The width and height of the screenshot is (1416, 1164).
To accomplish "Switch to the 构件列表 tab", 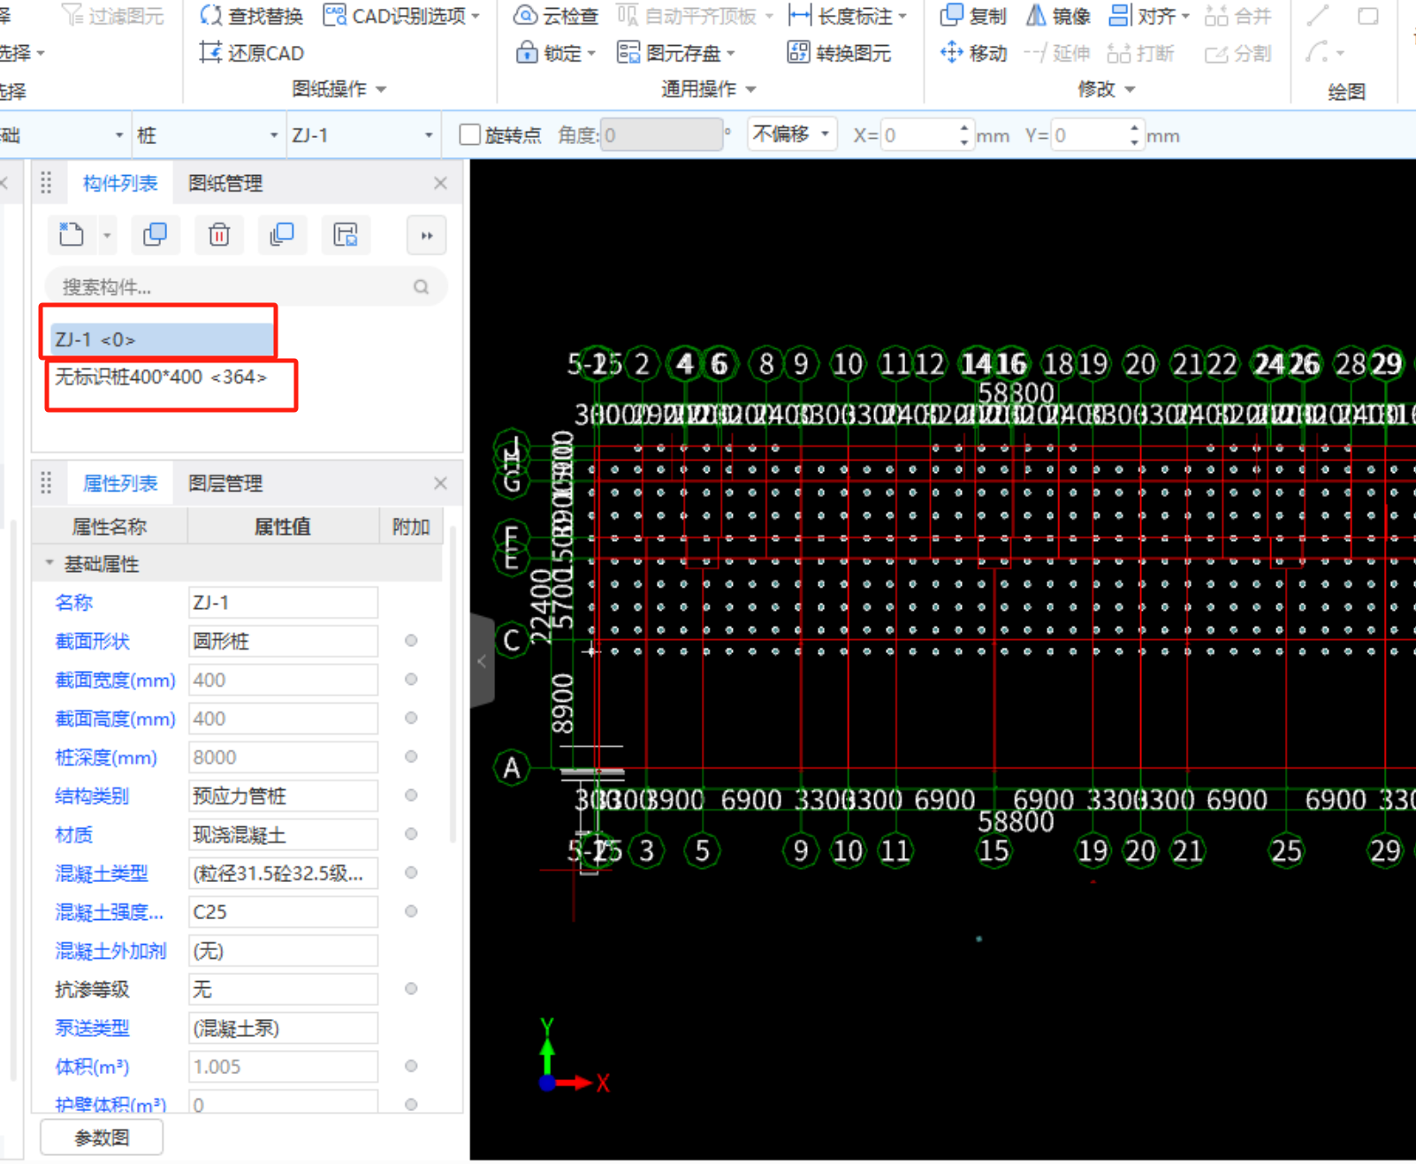I will 120,183.
